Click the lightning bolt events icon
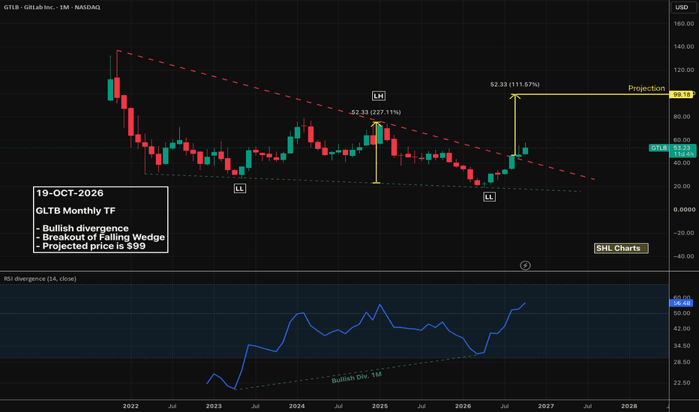Viewport: 699px width, 412px height. (x=525, y=265)
